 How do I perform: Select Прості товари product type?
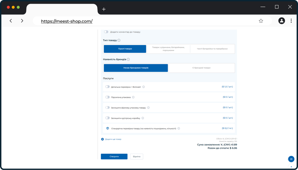[125, 49]
